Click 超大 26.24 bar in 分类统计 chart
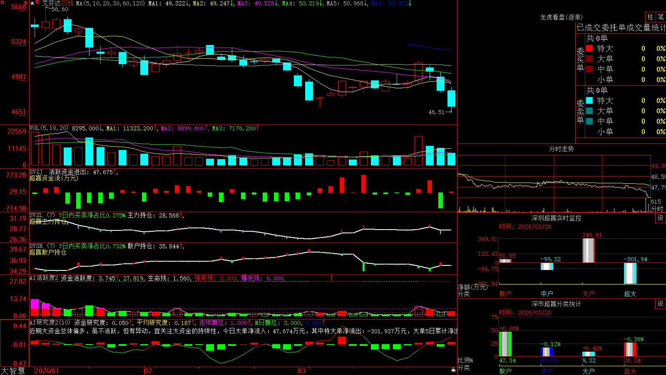Viewport: 666px width, 375px height. point(630,350)
